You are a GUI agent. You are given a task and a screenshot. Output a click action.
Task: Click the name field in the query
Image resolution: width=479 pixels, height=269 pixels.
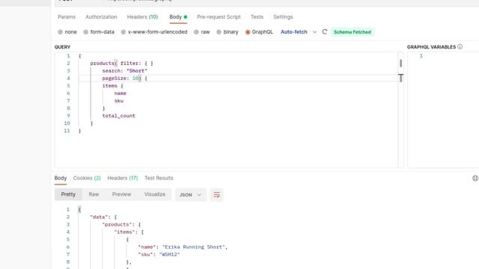pyautogui.click(x=120, y=93)
